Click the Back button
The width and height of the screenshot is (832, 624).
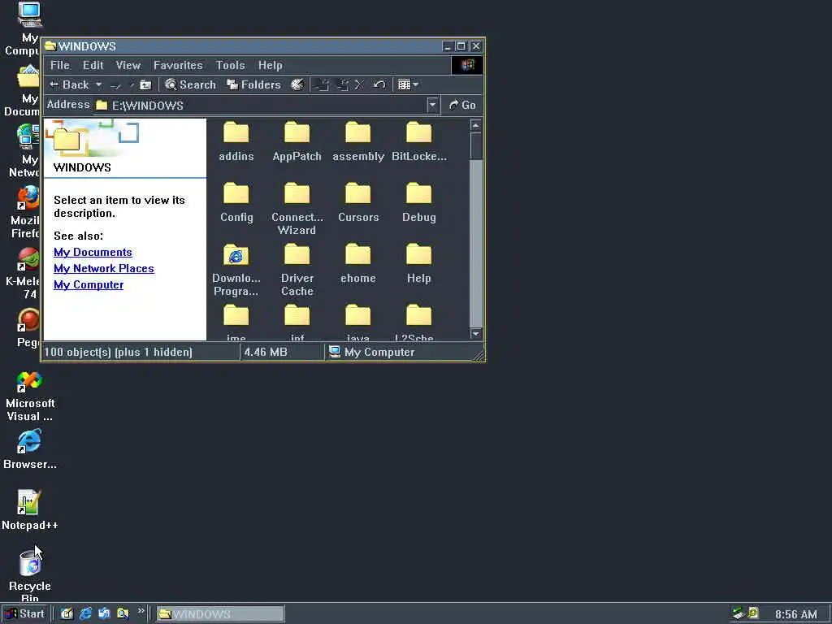(x=70, y=84)
